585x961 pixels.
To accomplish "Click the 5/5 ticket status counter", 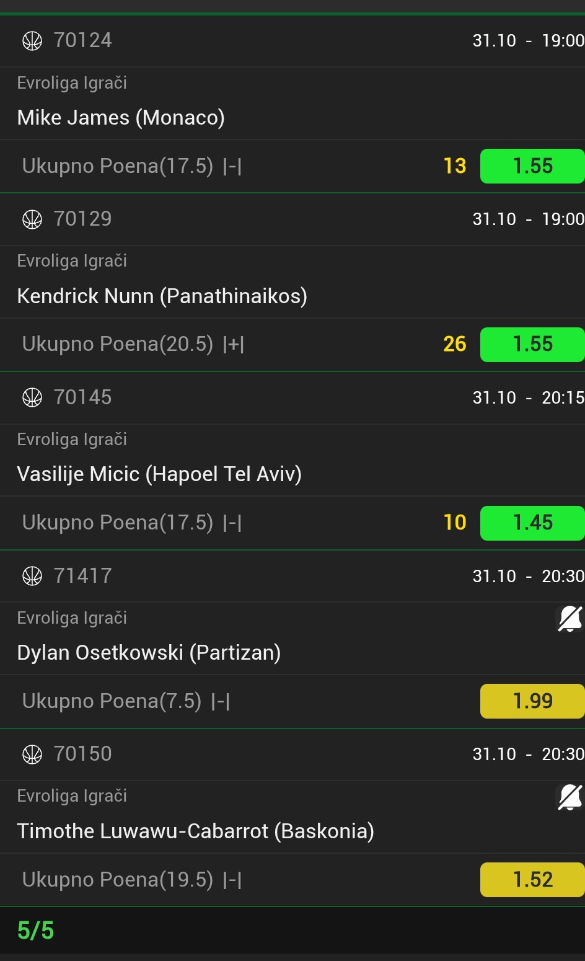I will coord(35,931).
